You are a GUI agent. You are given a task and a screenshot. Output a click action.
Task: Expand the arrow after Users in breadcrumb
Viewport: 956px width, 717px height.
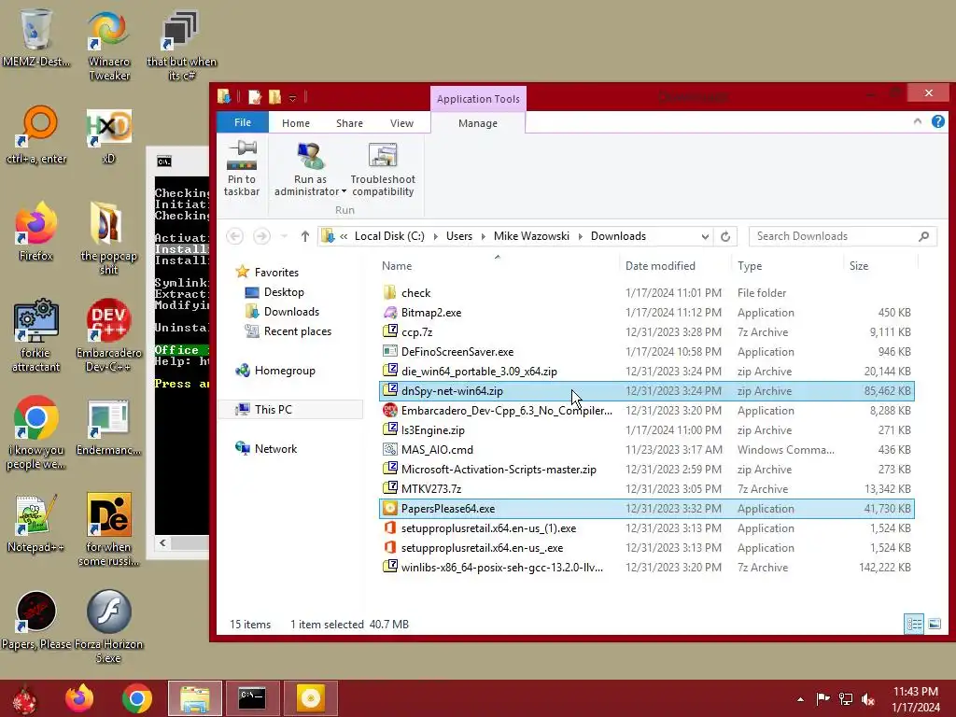coord(483,236)
